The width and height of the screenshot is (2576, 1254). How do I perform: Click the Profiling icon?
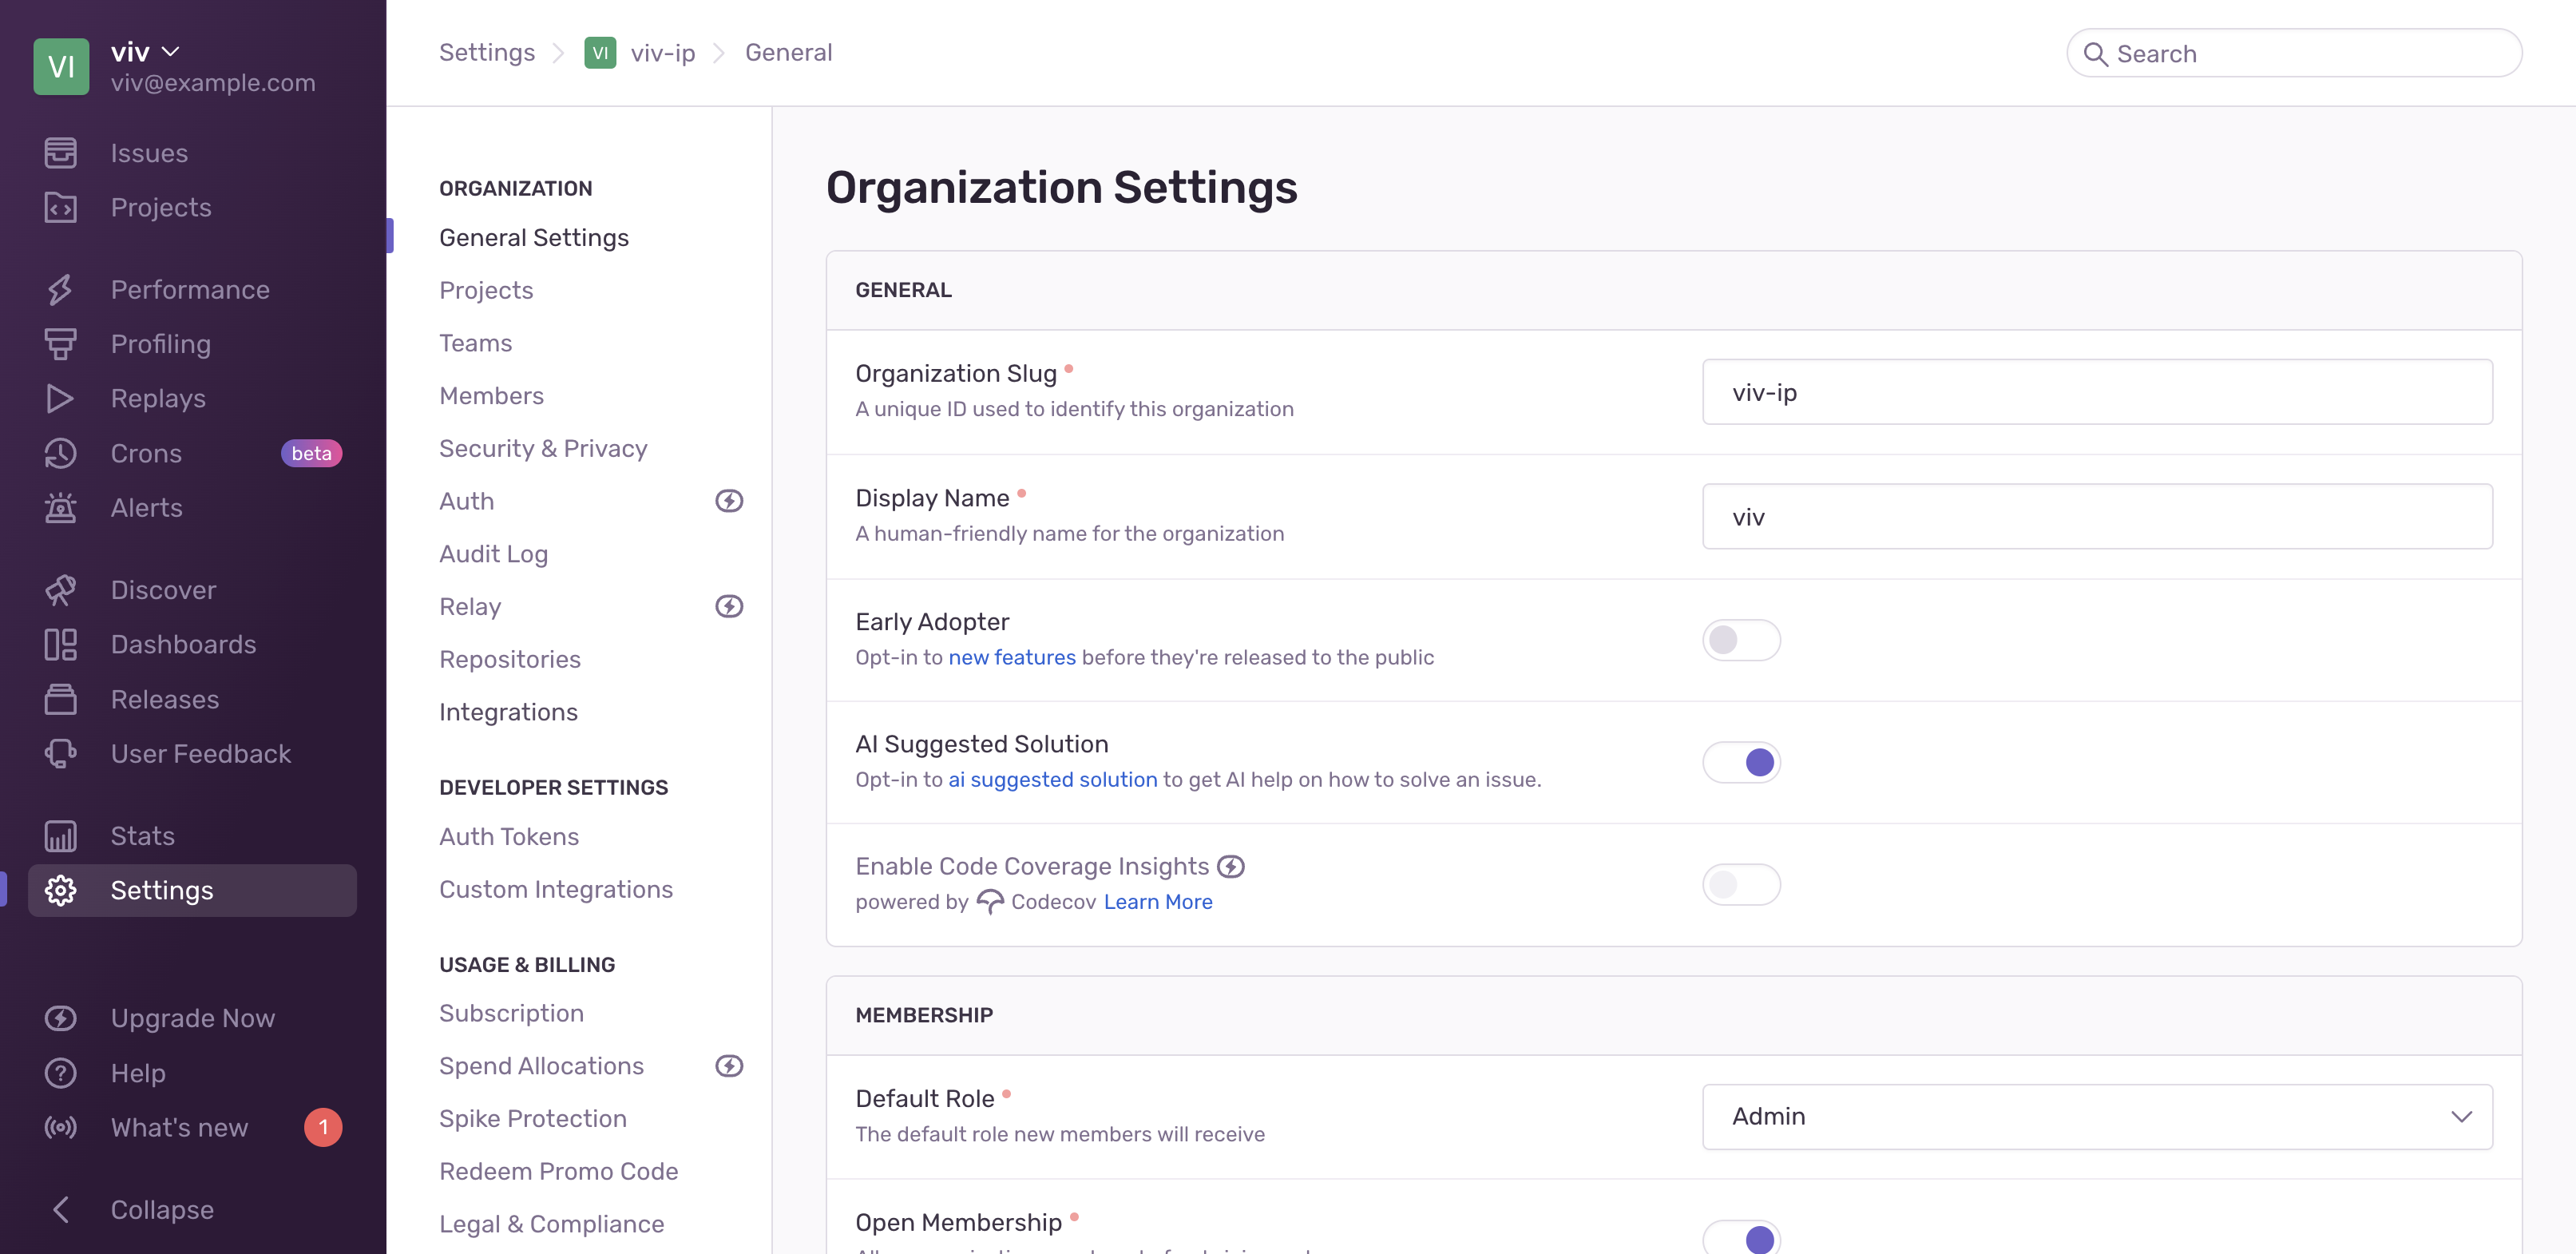(60, 344)
